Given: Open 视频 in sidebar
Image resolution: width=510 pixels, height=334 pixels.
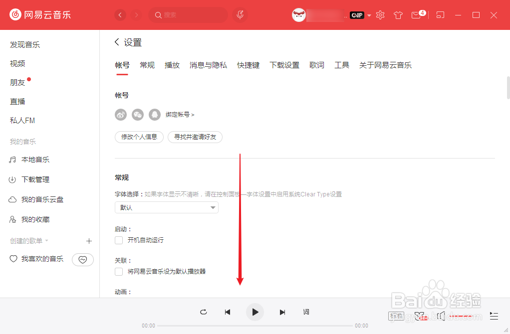Looking at the screenshot, I should (x=17, y=64).
